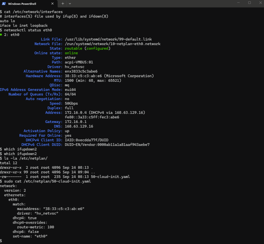Click the Number of Queues value "64/64"
264x244 pixels.
click(x=70, y=94)
